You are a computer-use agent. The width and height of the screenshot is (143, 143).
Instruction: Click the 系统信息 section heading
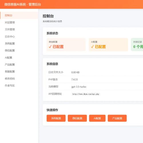click(52, 64)
